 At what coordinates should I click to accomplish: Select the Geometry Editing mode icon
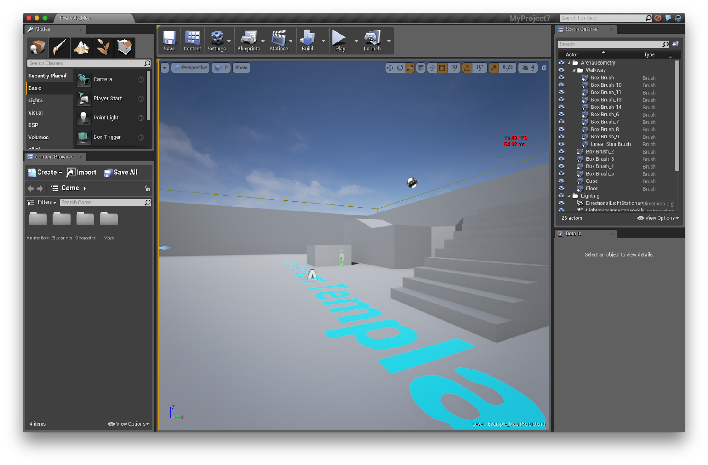click(x=124, y=47)
